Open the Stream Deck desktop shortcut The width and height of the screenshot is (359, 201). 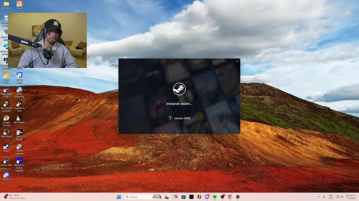tap(6, 162)
